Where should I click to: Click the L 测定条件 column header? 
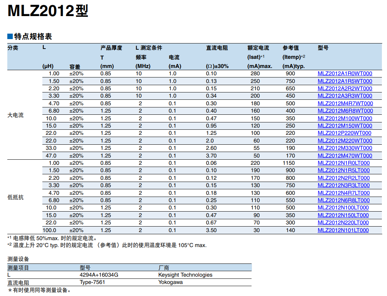[x=149, y=48]
